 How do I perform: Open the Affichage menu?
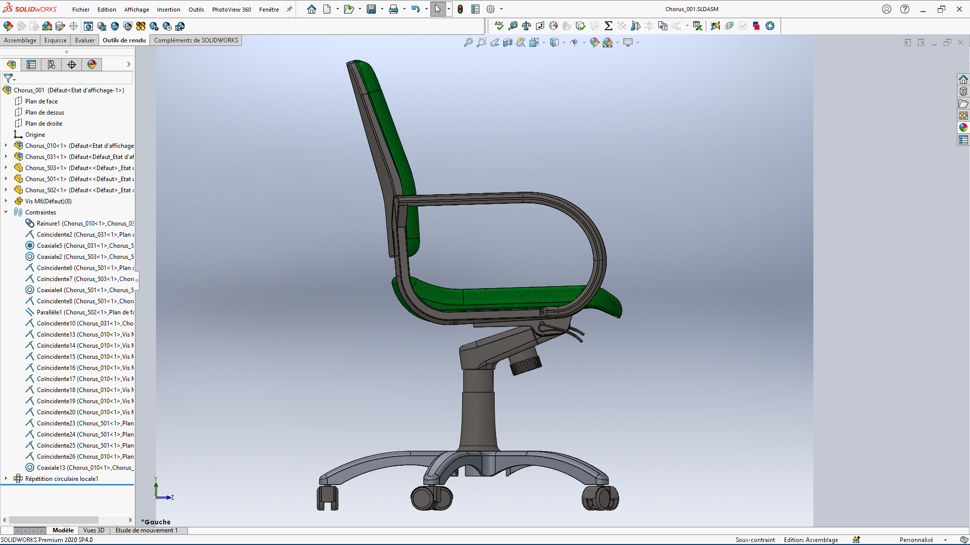click(x=136, y=10)
